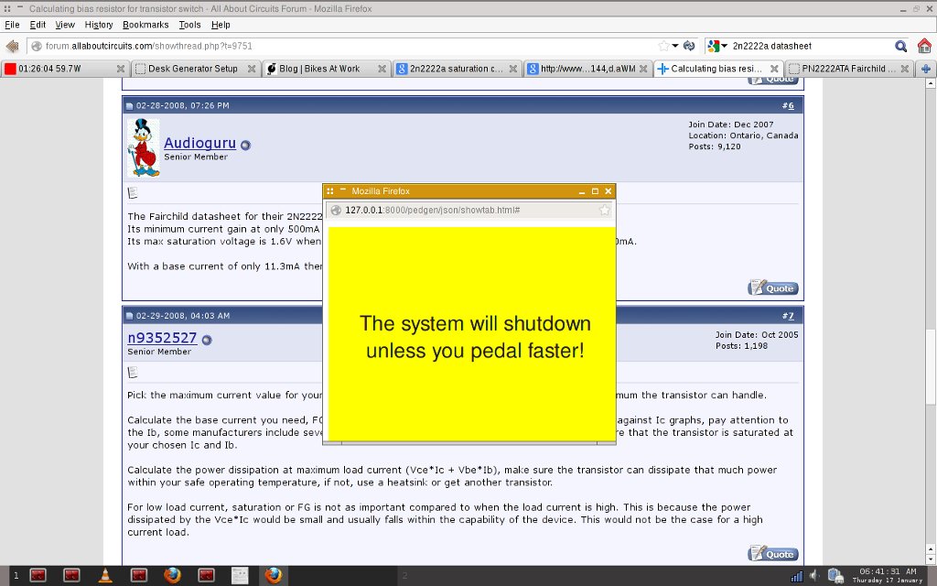
Task: Close the PN2222ATA Fairchild tab
Action: (905, 69)
